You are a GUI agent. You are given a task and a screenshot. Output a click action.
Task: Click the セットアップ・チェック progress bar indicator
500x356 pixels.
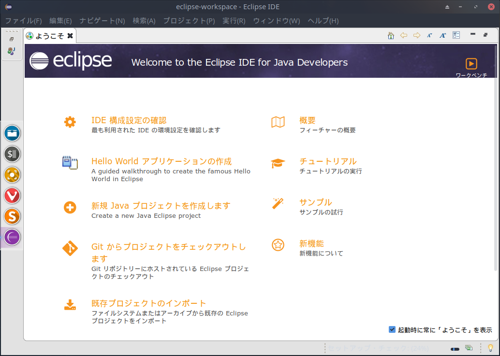455,349
